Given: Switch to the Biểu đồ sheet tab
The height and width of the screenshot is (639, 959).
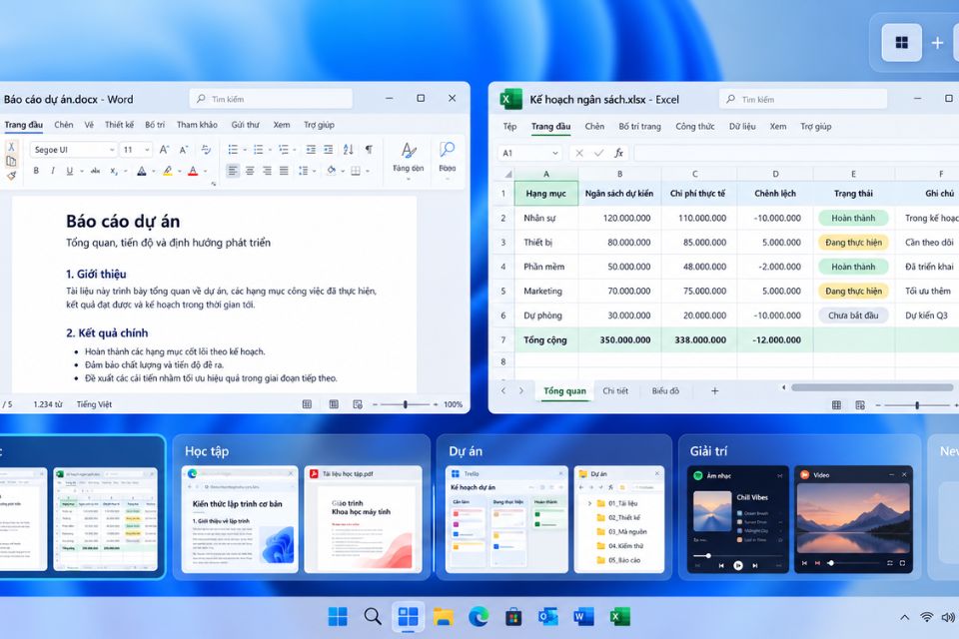Looking at the screenshot, I should [665, 390].
